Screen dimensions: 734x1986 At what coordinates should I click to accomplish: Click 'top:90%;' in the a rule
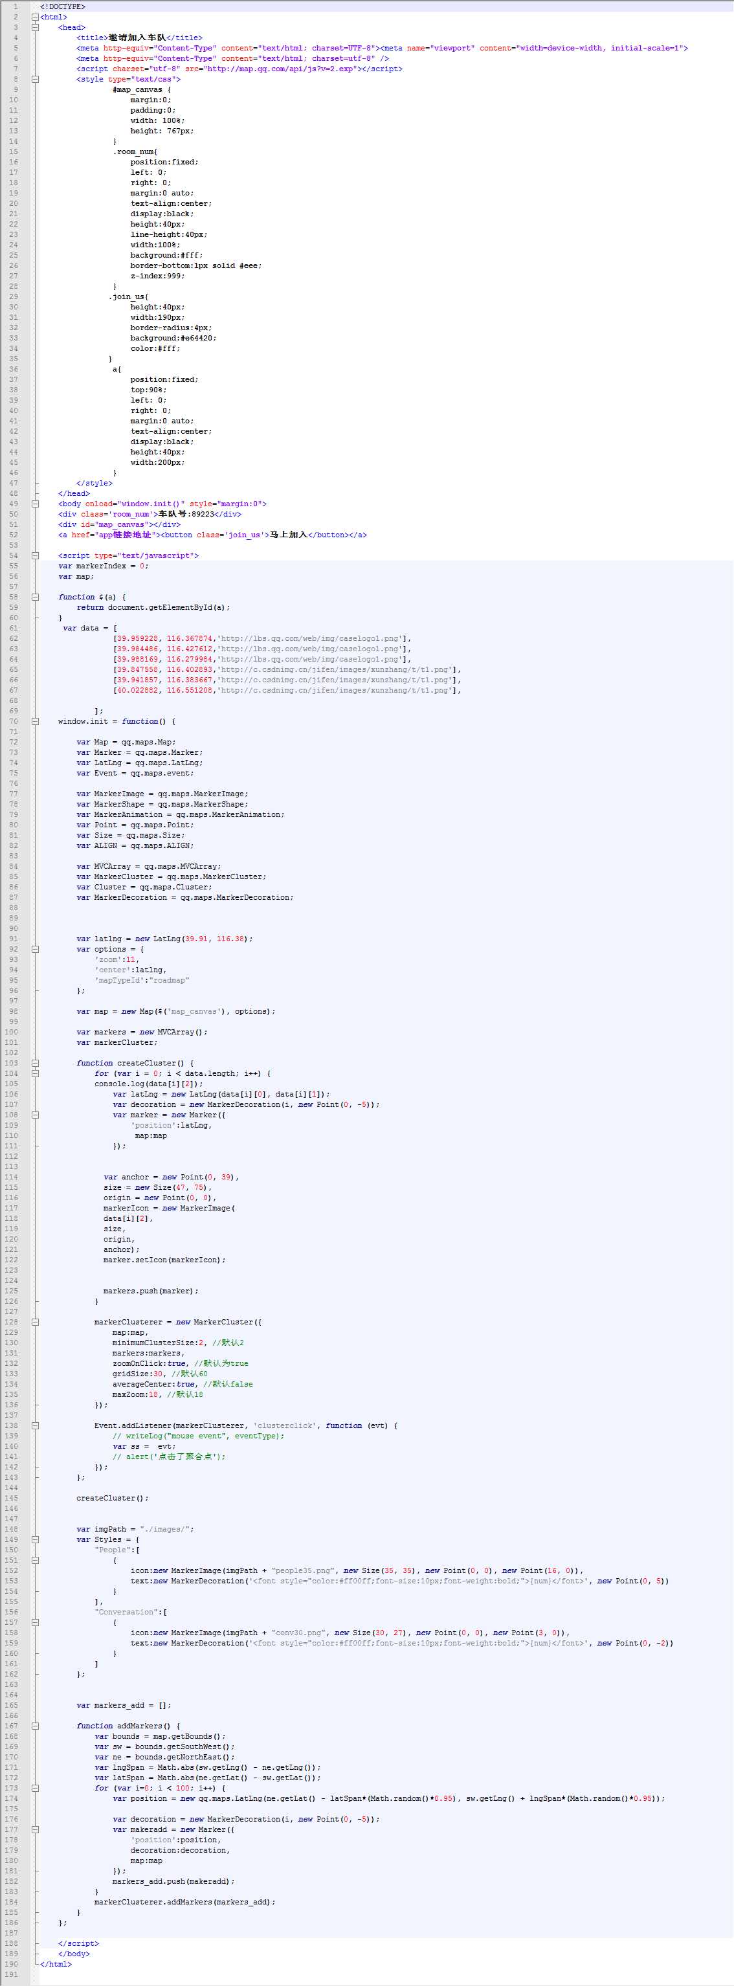(x=148, y=389)
